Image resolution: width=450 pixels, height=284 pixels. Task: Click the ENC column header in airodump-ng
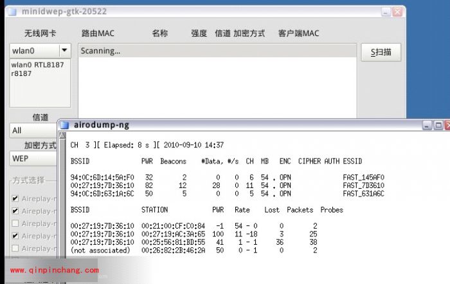pos(285,161)
